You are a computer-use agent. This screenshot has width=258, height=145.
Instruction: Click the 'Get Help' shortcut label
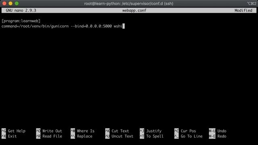click(17, 131)
